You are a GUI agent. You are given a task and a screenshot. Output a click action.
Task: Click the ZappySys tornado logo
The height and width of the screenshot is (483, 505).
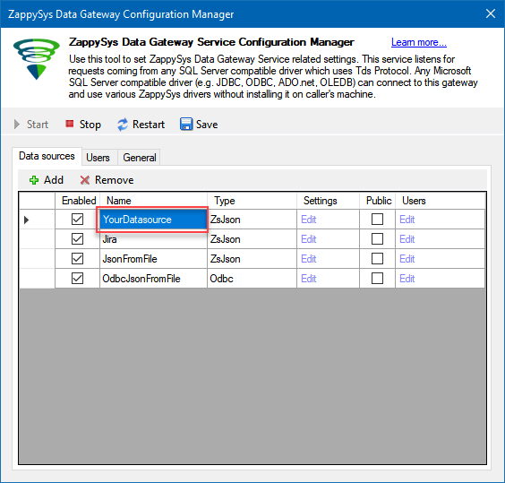[36, 59]
